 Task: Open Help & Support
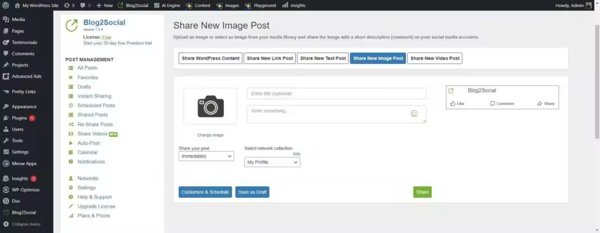(x=94, y=197)
